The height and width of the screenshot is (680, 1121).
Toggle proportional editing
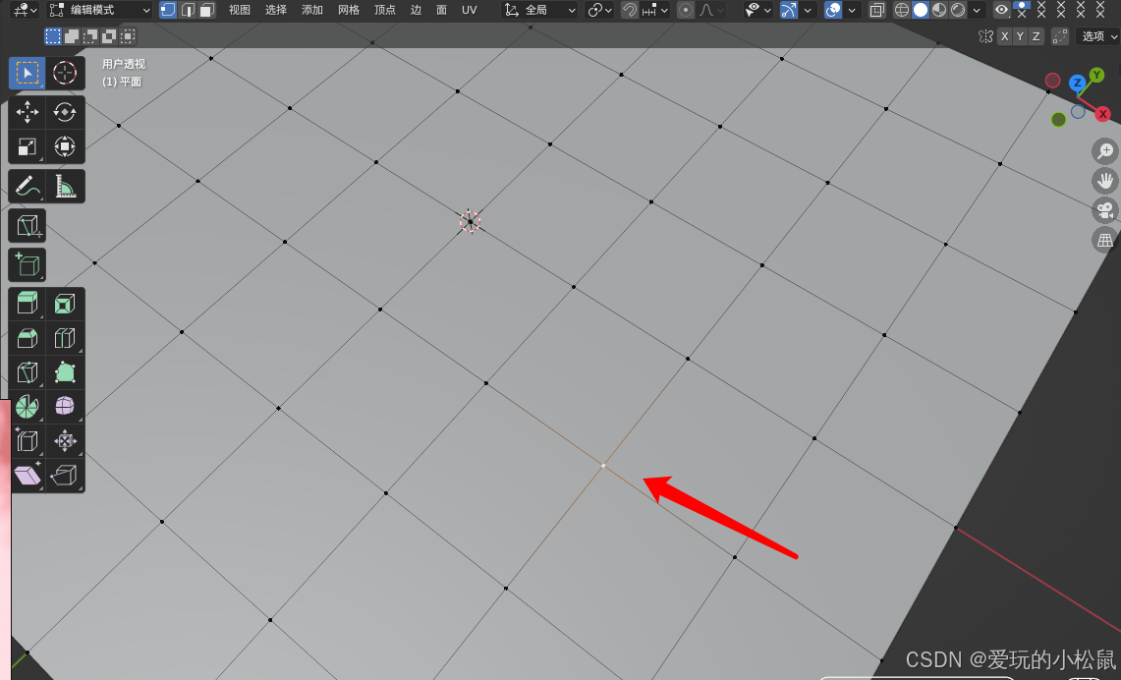686,10
